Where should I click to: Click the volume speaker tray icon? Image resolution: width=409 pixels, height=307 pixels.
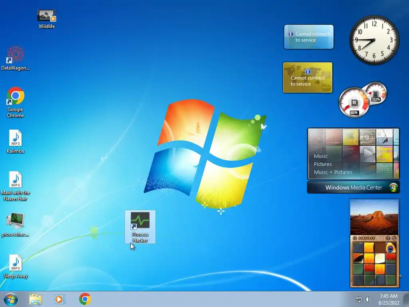click(x=369, y=299)
